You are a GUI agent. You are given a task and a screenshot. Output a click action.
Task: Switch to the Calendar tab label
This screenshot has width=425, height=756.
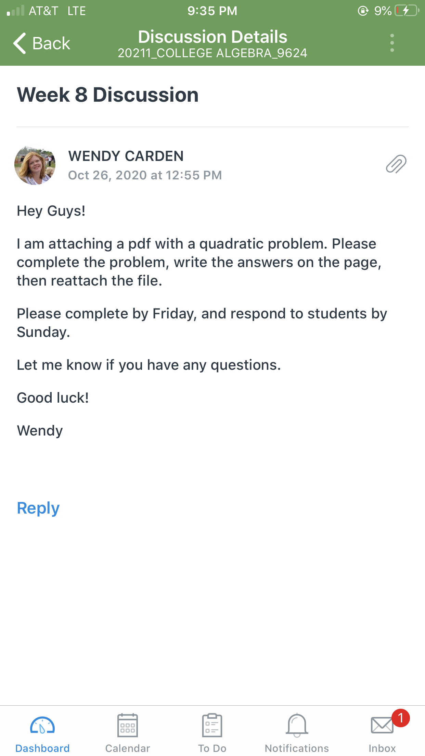coord(128,748)
